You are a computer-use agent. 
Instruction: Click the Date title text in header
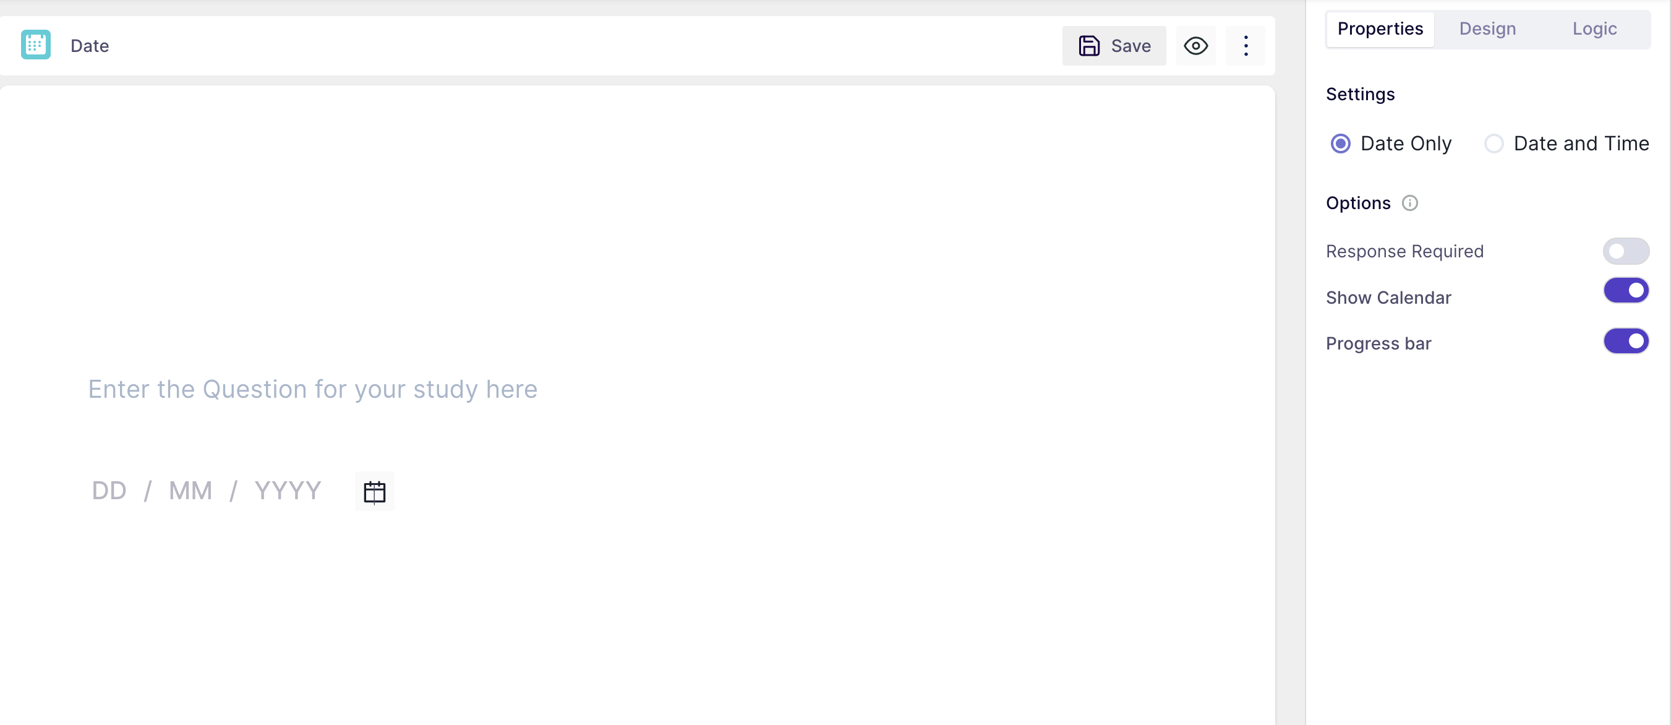[x=90, y=46]
